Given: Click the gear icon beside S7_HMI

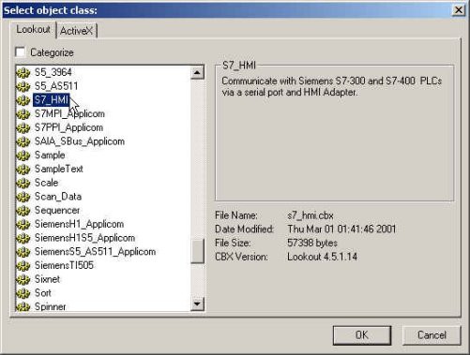Looking at the screenshot, I should pyautogui.click(x=23, y=100).
